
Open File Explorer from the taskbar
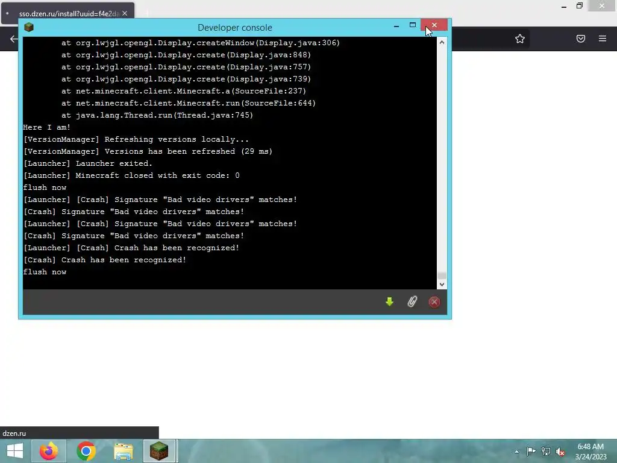(x=123, y=451)
